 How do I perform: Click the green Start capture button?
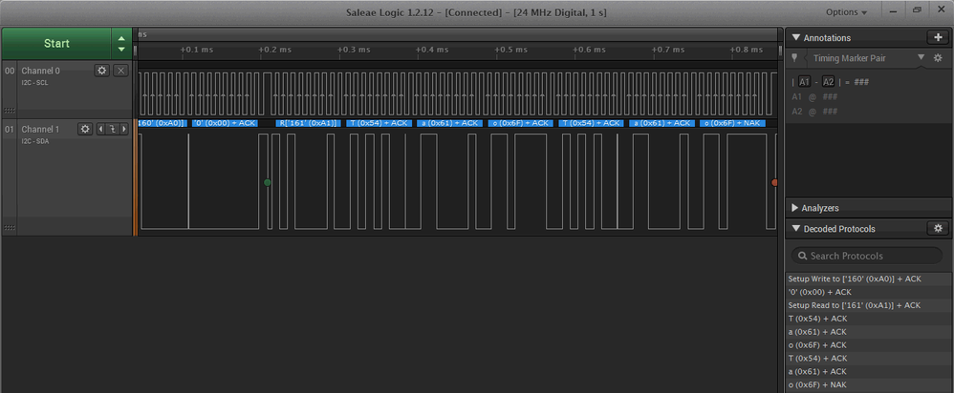[x=56, y=43]
